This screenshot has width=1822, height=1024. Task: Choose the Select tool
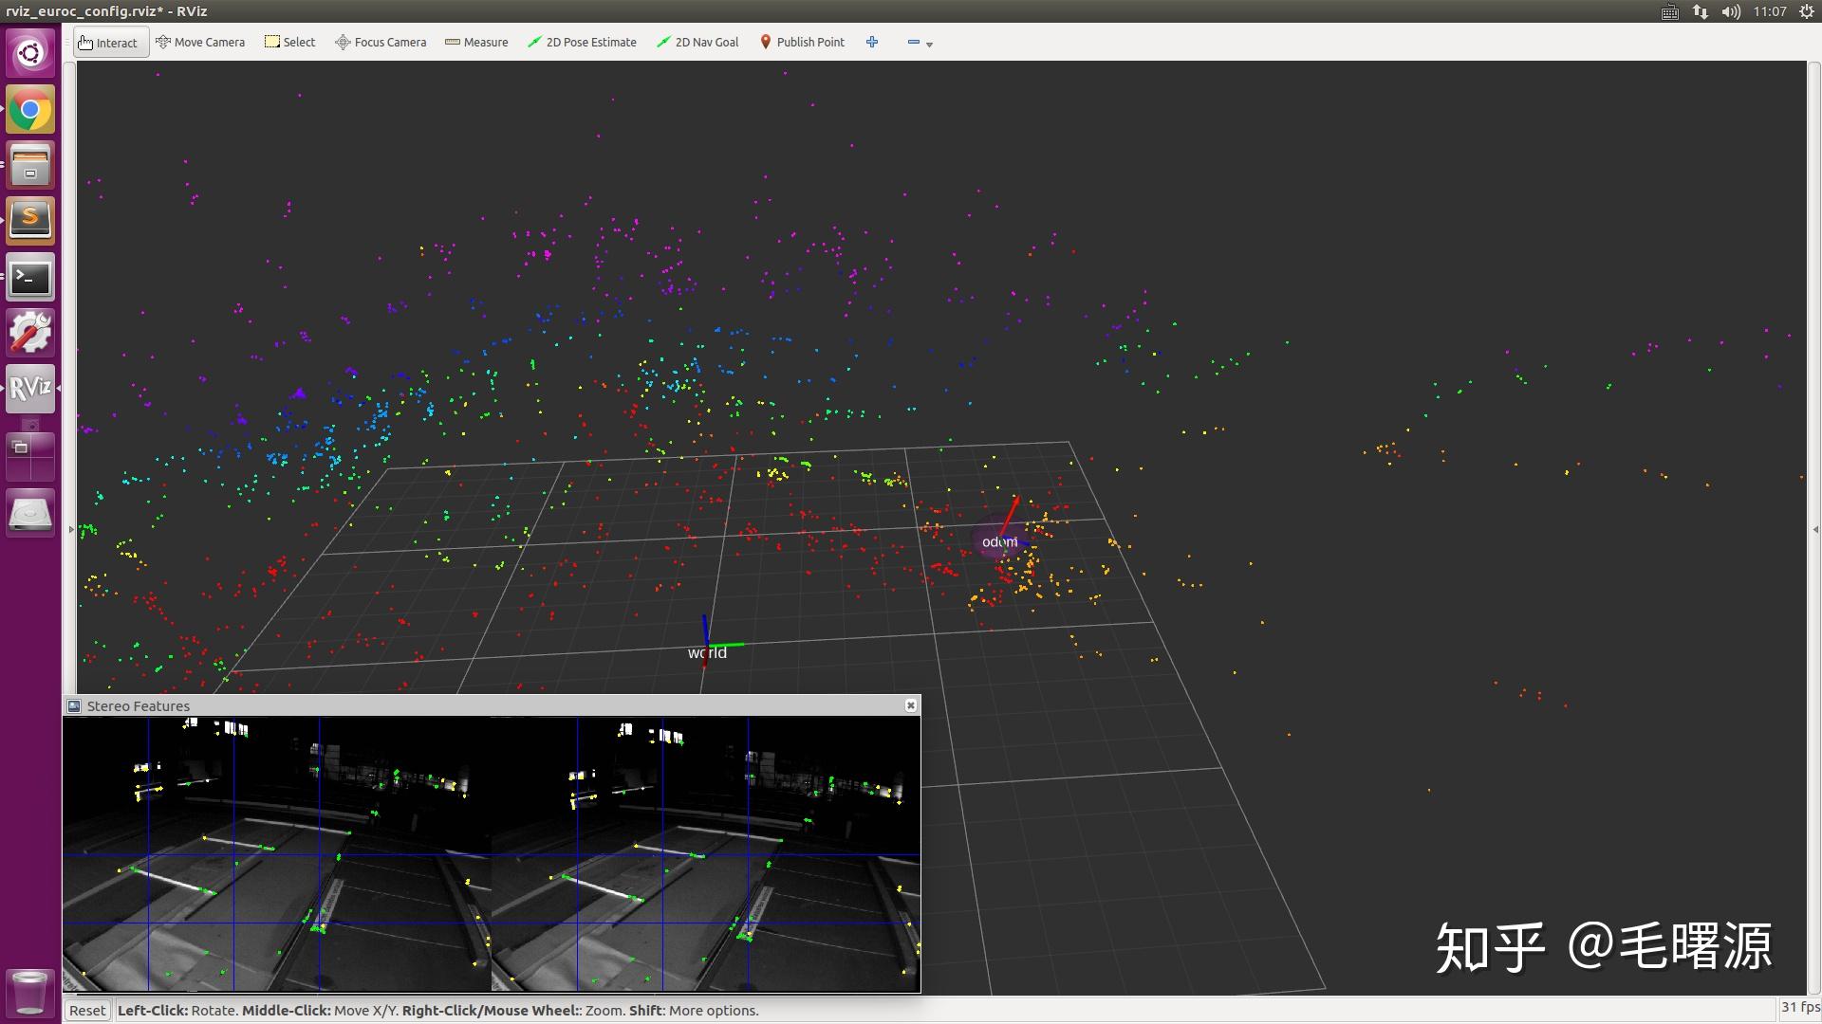point(289,43)
